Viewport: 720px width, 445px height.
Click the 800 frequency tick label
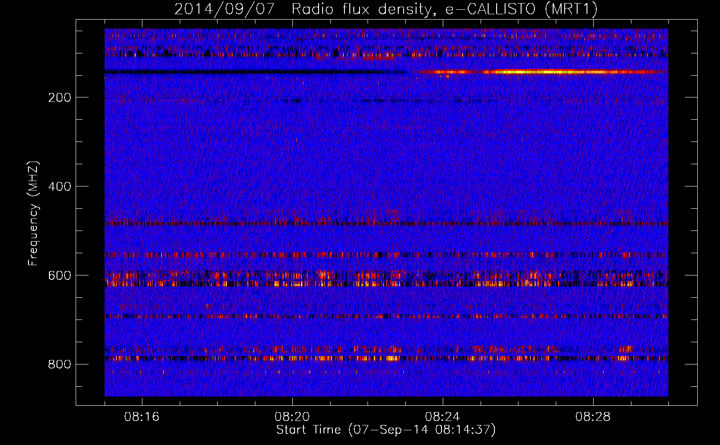60,364
